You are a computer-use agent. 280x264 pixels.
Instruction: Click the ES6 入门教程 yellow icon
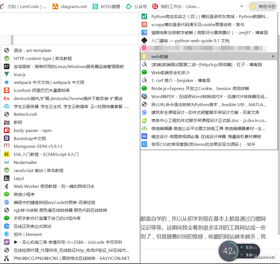pos(7,154)
